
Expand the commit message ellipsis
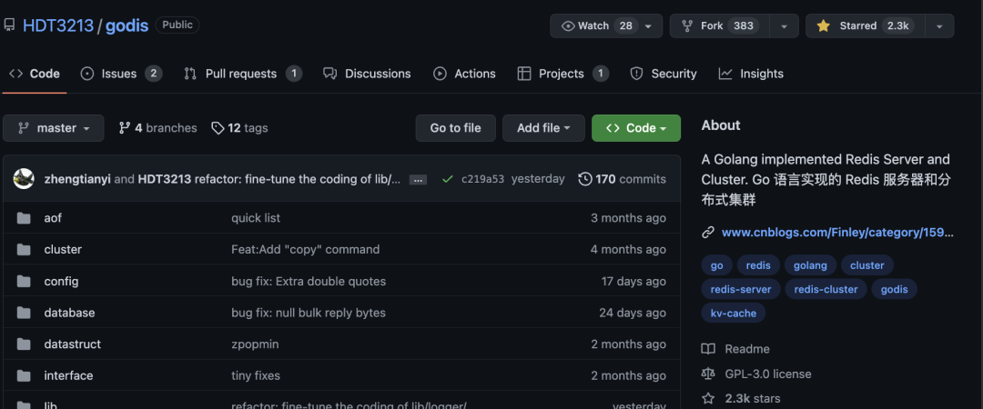(418, 180)
